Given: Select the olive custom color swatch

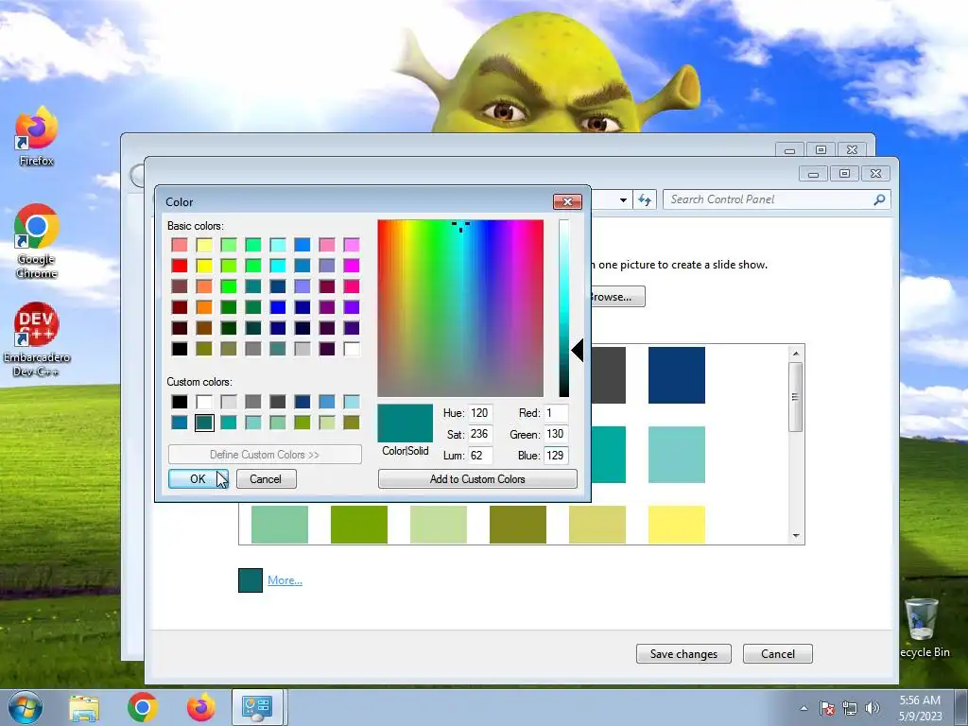Looking at the screenshot, I should coord(352,423).
